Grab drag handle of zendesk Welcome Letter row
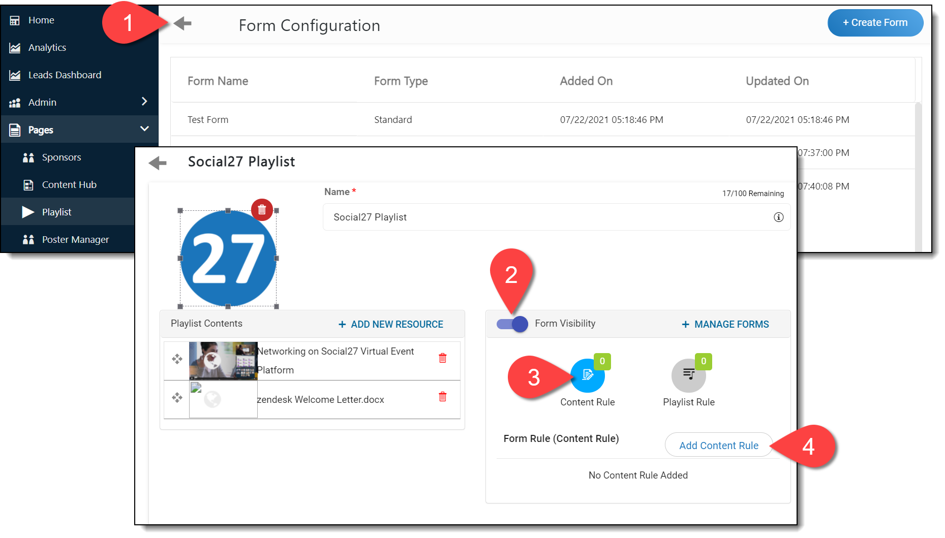 [177, 398]
